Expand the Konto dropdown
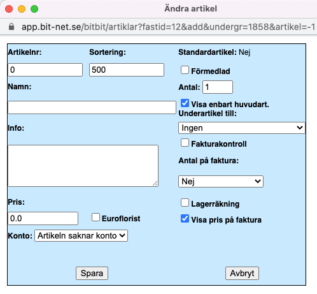This screenshot has height=294, width=317. coord(81,235)
